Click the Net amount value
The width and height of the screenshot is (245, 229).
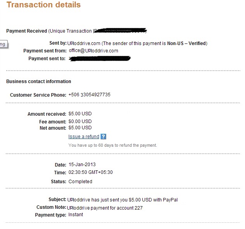click(x=80, y=128)
